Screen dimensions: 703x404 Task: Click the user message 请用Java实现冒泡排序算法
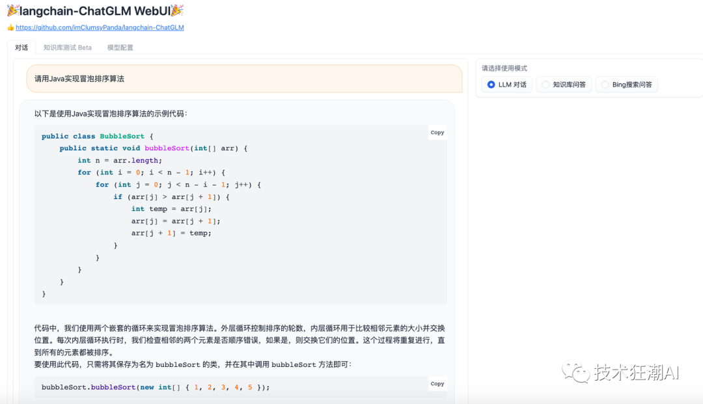click(244, 79)
